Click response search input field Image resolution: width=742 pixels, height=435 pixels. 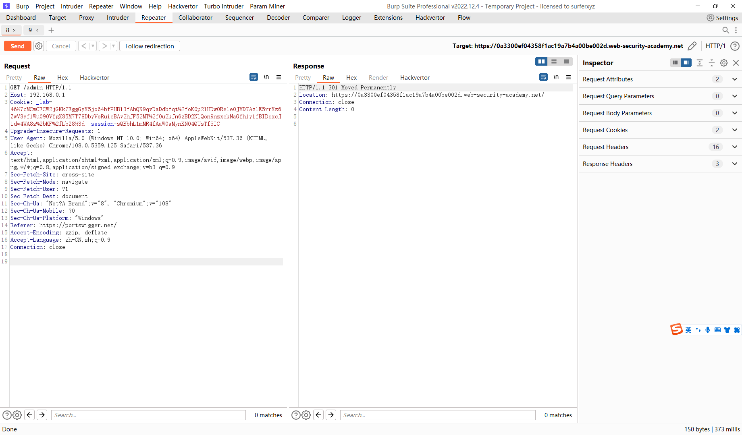pyautogui.click(x=438, y=415)
